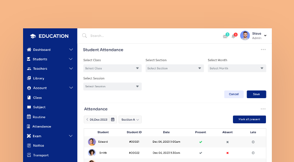Screen dimensions: 294x162
Task: Open Transport in the sidebar
Action: [x=41, y=155]
